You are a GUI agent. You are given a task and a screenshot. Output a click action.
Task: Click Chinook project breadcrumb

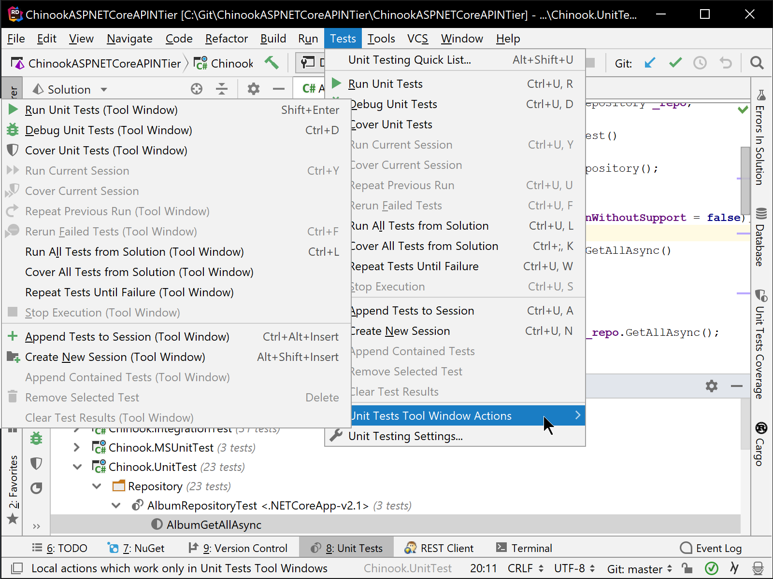224,63
